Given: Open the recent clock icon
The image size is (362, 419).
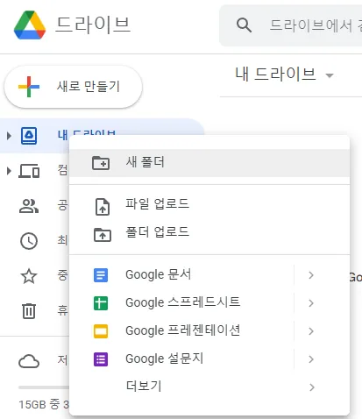Looking at the screenshot, I should click(x=29, y=241).
